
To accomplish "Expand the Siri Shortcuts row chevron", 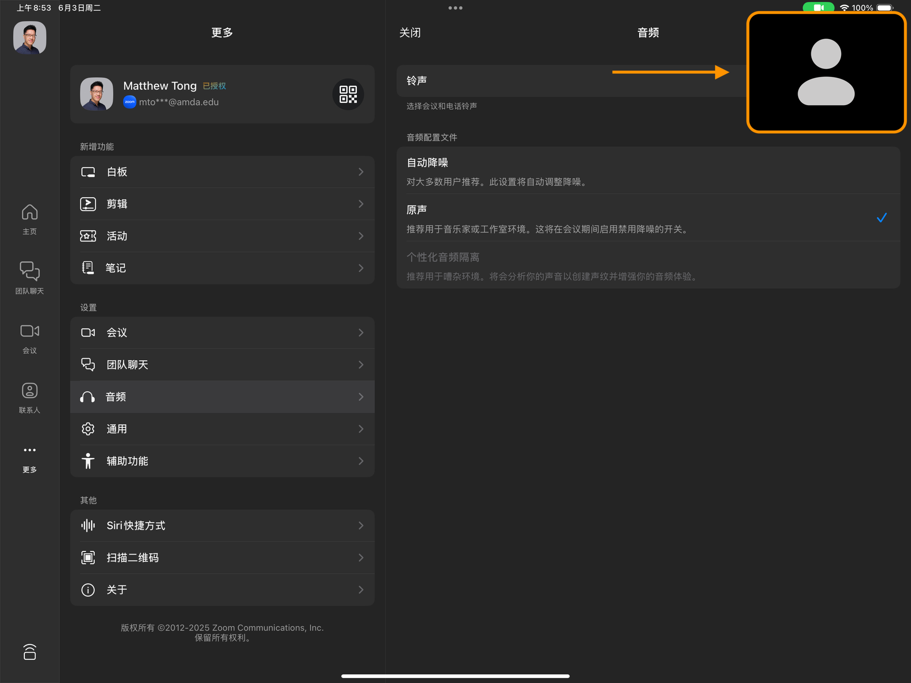I will point(361,526).
